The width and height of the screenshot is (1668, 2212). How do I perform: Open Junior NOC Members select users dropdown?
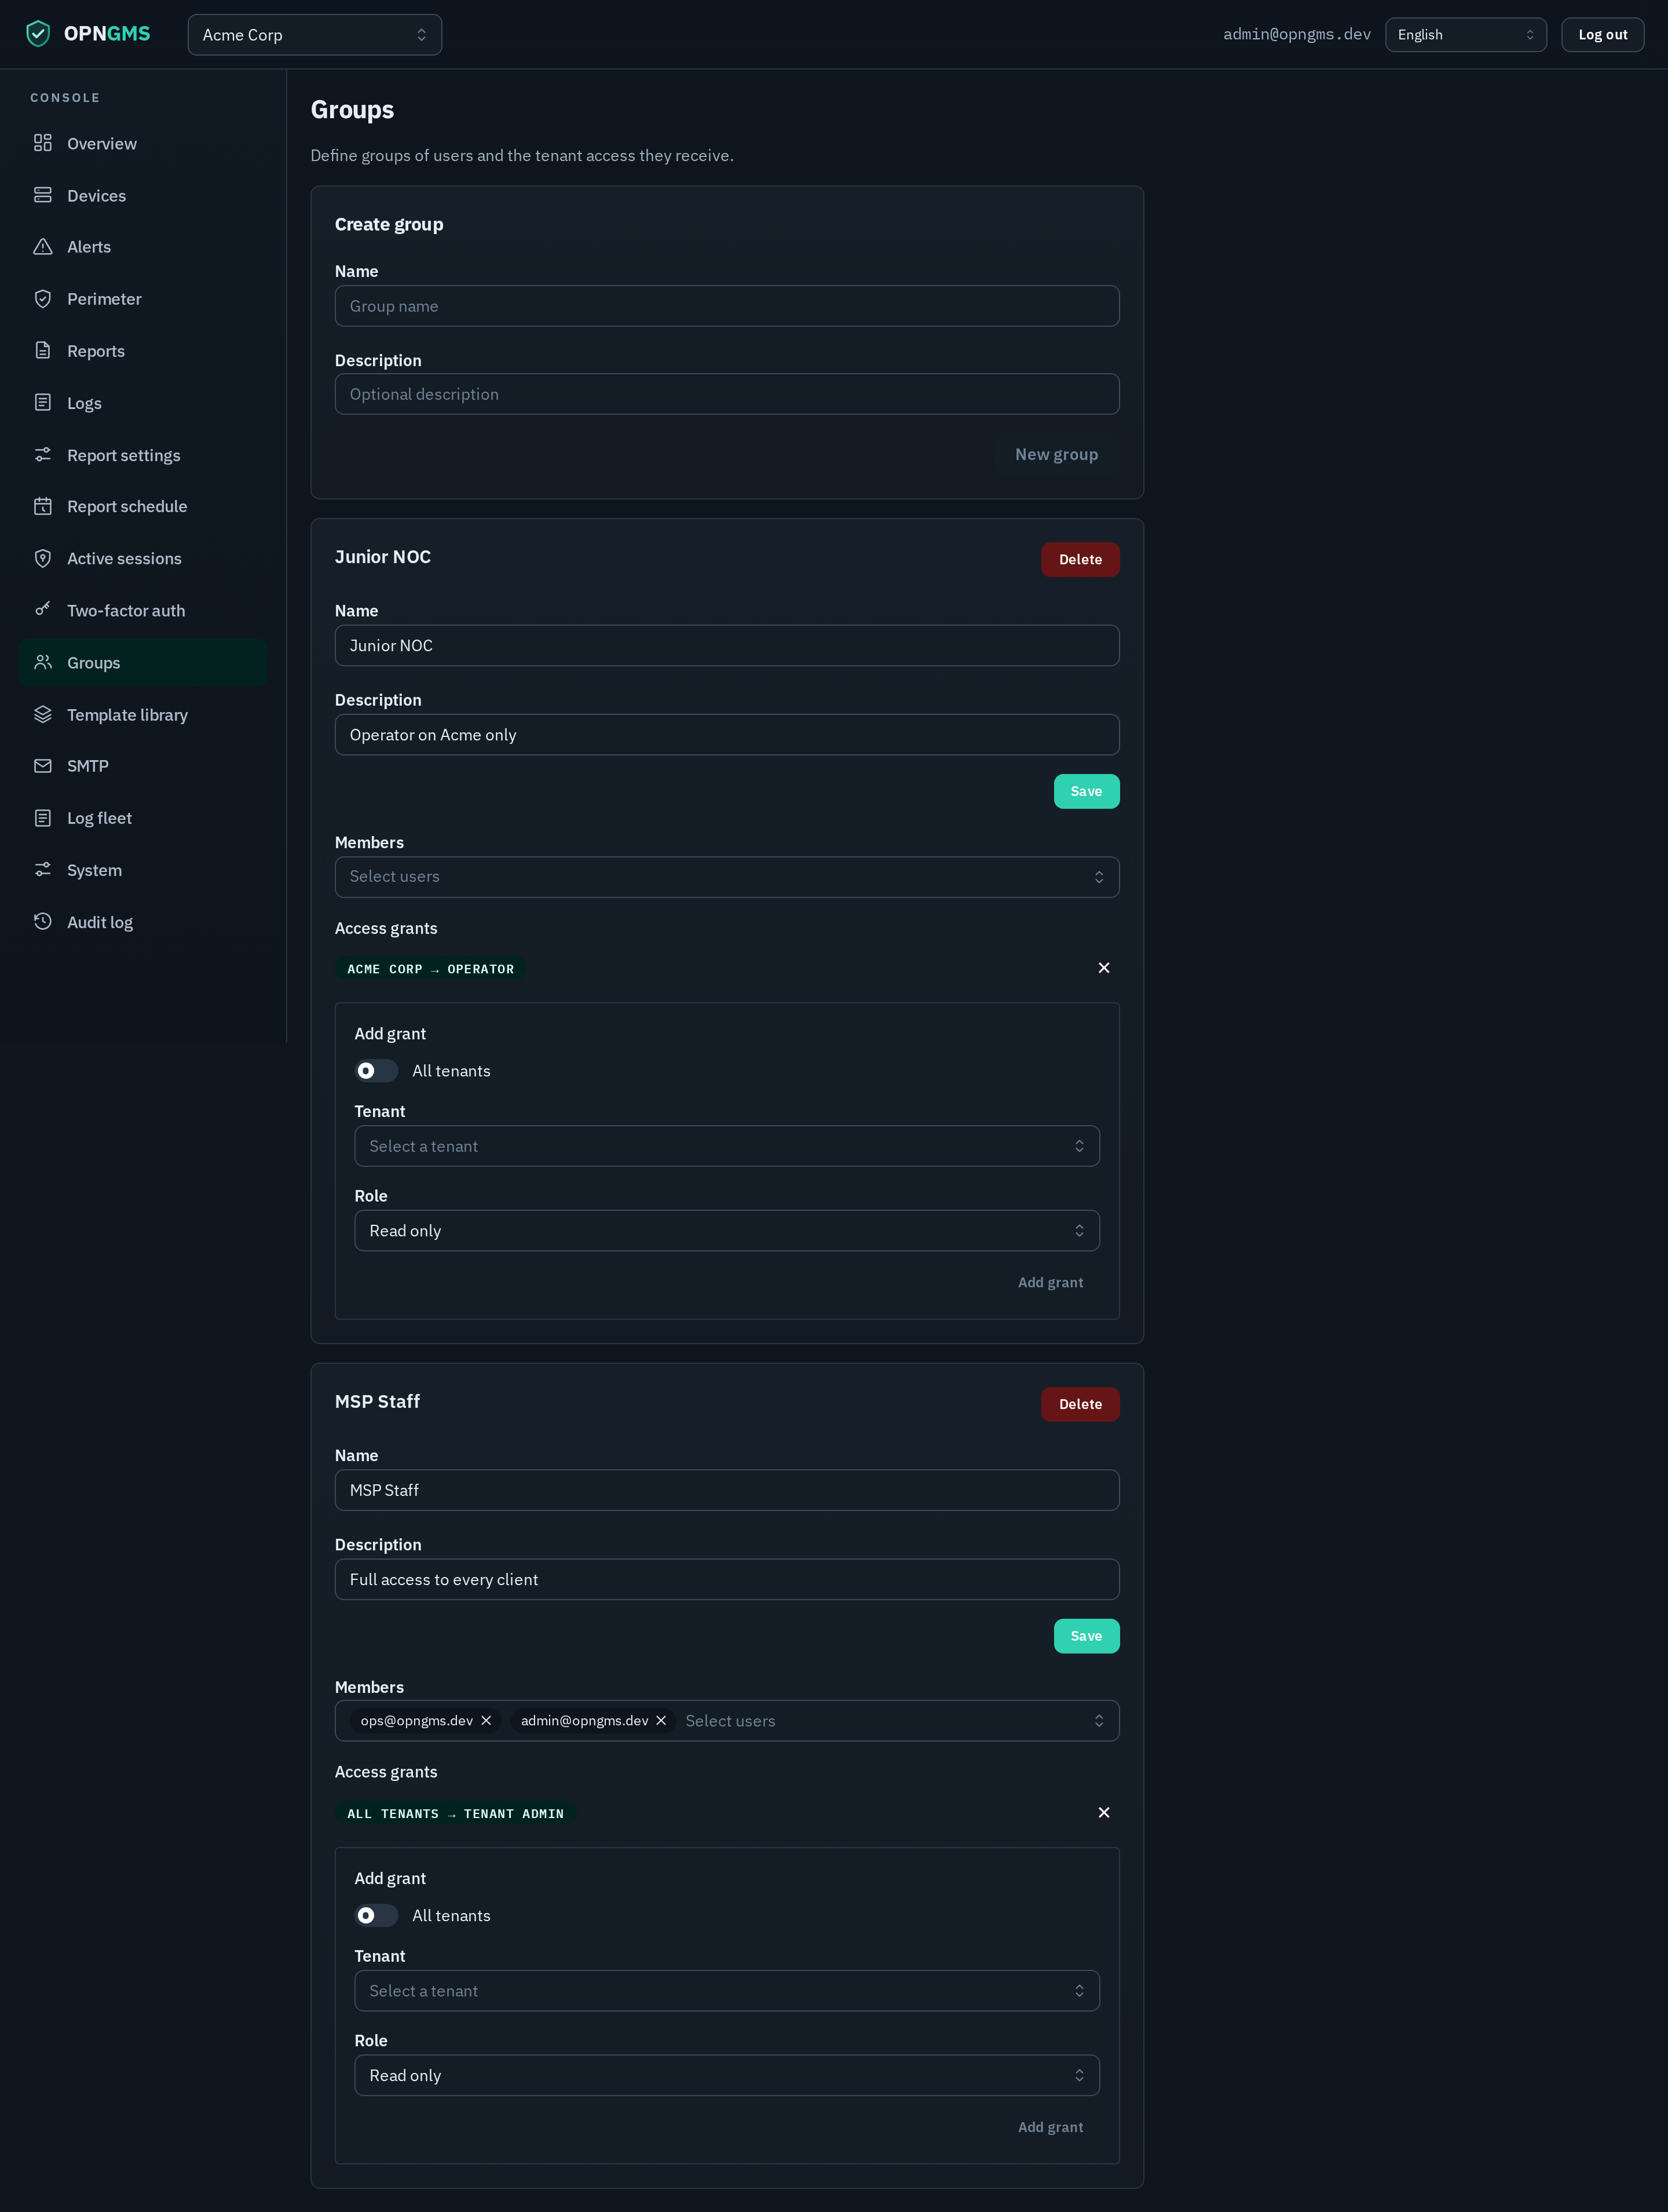coord(726,877)
